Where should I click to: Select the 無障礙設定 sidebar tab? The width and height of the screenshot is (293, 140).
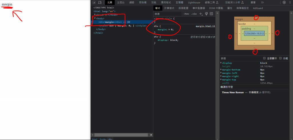(243, 8)
